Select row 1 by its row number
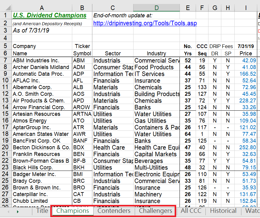 pyautogui.click(x=5, y=15)
